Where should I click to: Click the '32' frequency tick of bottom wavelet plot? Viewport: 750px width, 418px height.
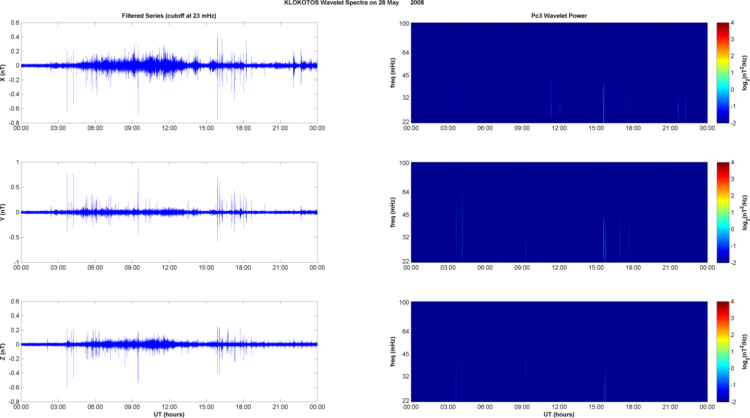[405, 377]
